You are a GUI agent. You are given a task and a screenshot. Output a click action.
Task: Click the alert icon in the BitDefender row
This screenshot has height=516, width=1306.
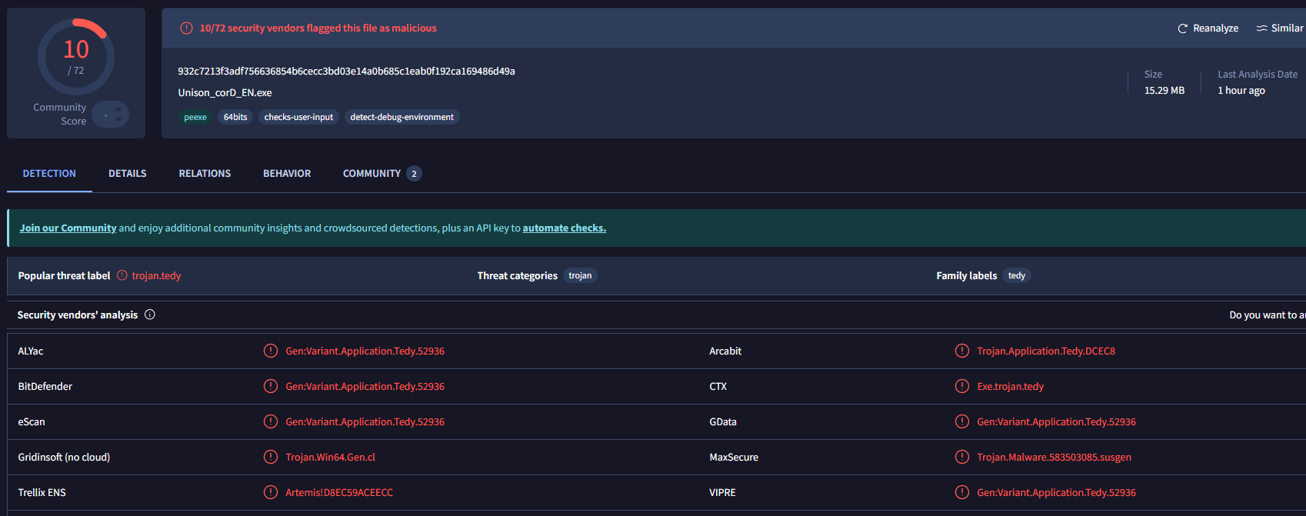[x=271, y=386]
